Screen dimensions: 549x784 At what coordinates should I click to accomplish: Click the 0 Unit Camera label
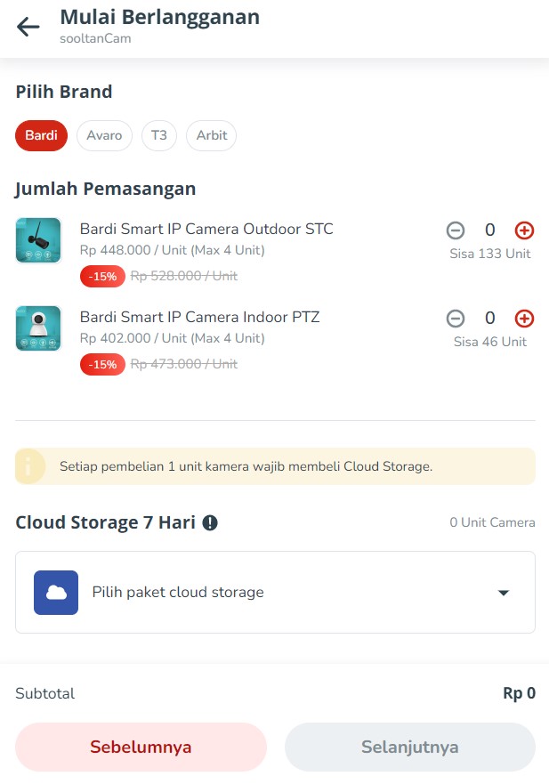[492, 522]
